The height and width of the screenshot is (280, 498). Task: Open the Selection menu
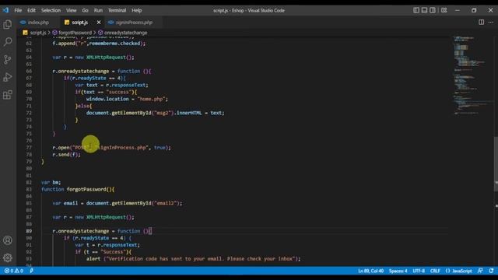click(51, 10)
